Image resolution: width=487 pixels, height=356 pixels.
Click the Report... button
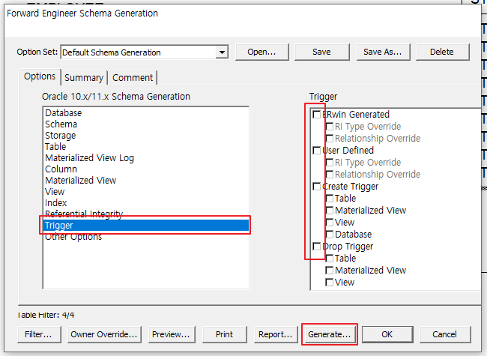tap(276, 334)
